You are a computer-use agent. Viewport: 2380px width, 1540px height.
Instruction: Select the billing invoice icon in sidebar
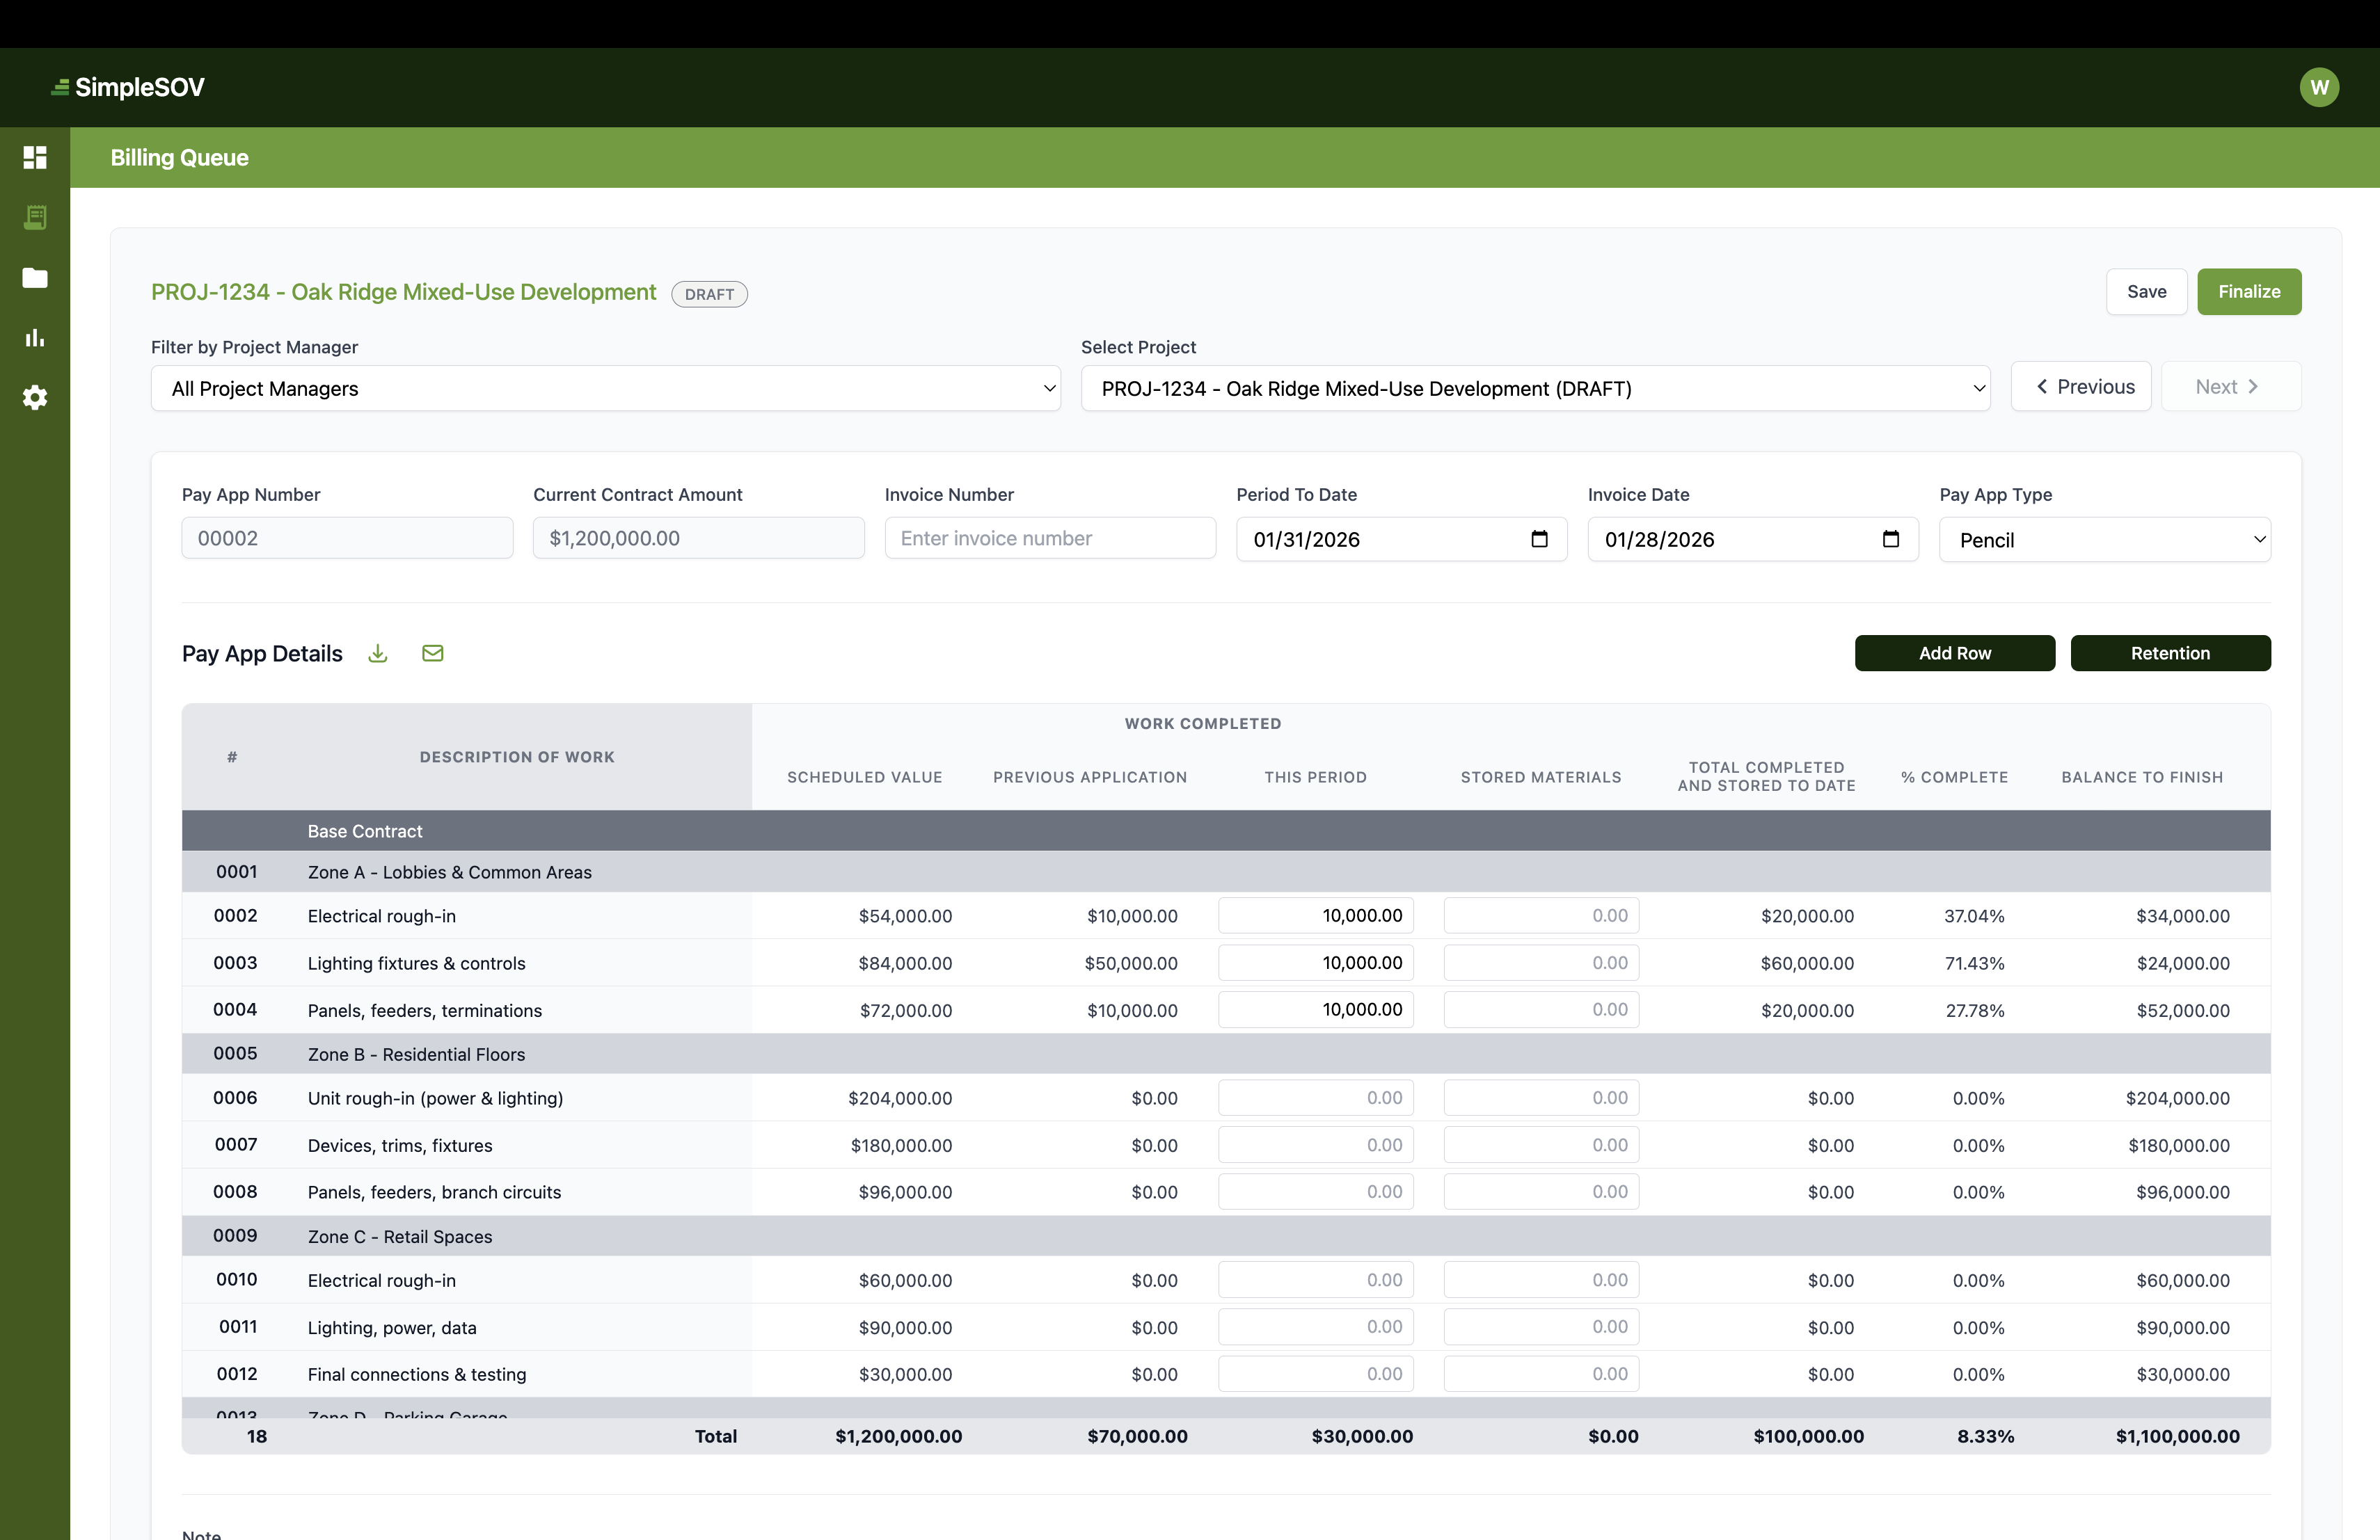(35, 217)
